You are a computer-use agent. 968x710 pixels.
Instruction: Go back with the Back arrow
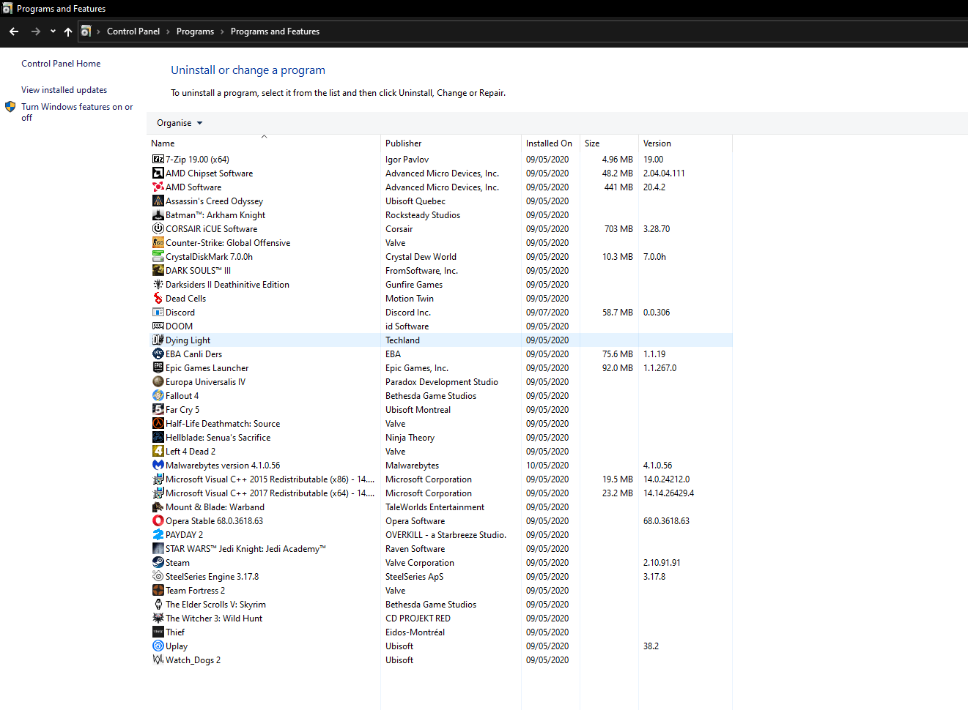pos(14,31)
